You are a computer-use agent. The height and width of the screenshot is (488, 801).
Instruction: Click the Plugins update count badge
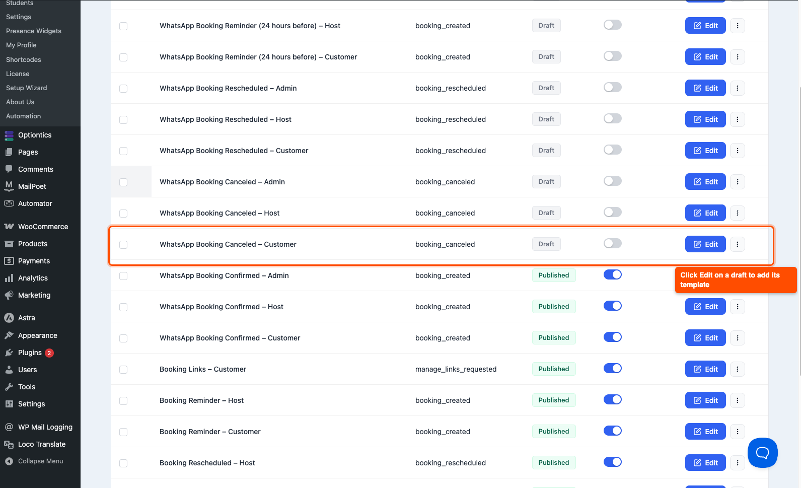[49, 353]
